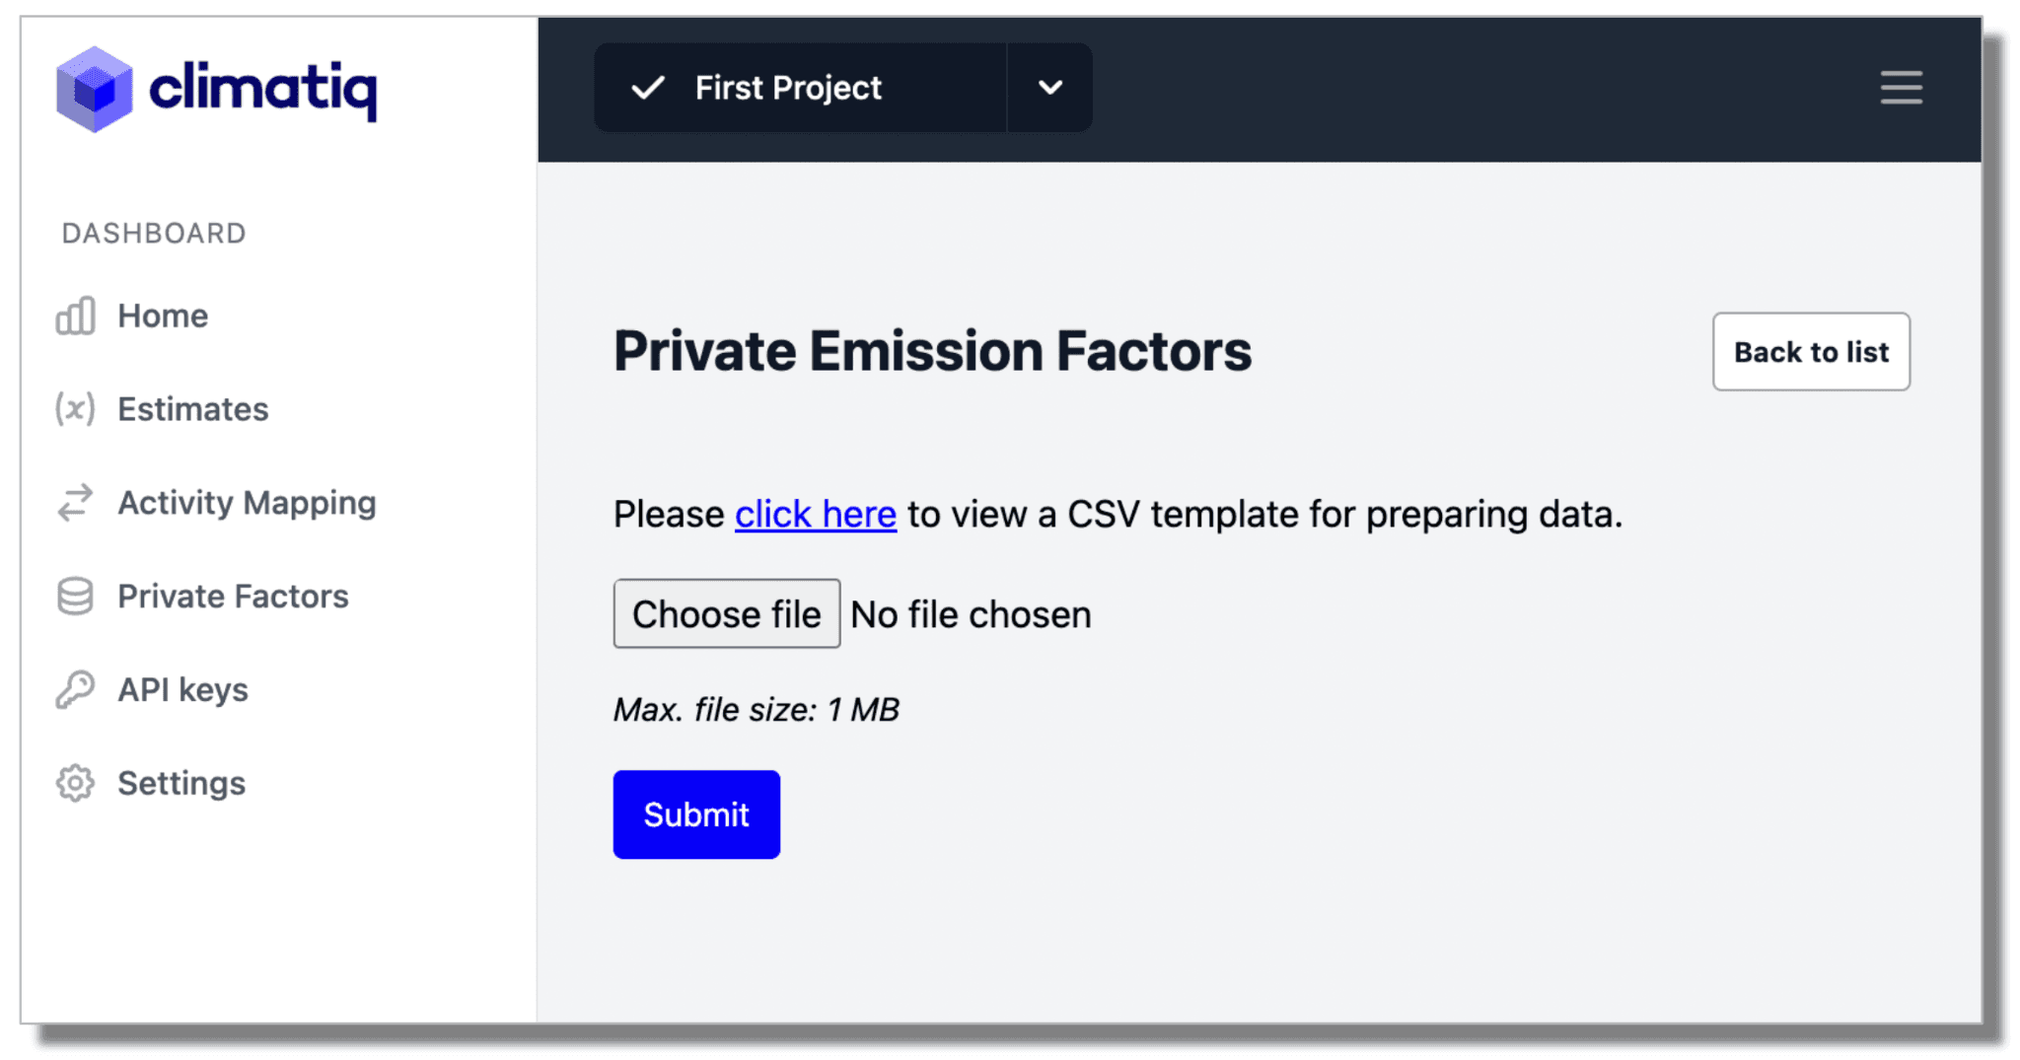Click the API keys key icon
The height and width of the screenshot is (1060, 2020).
(x=75, y=690)
